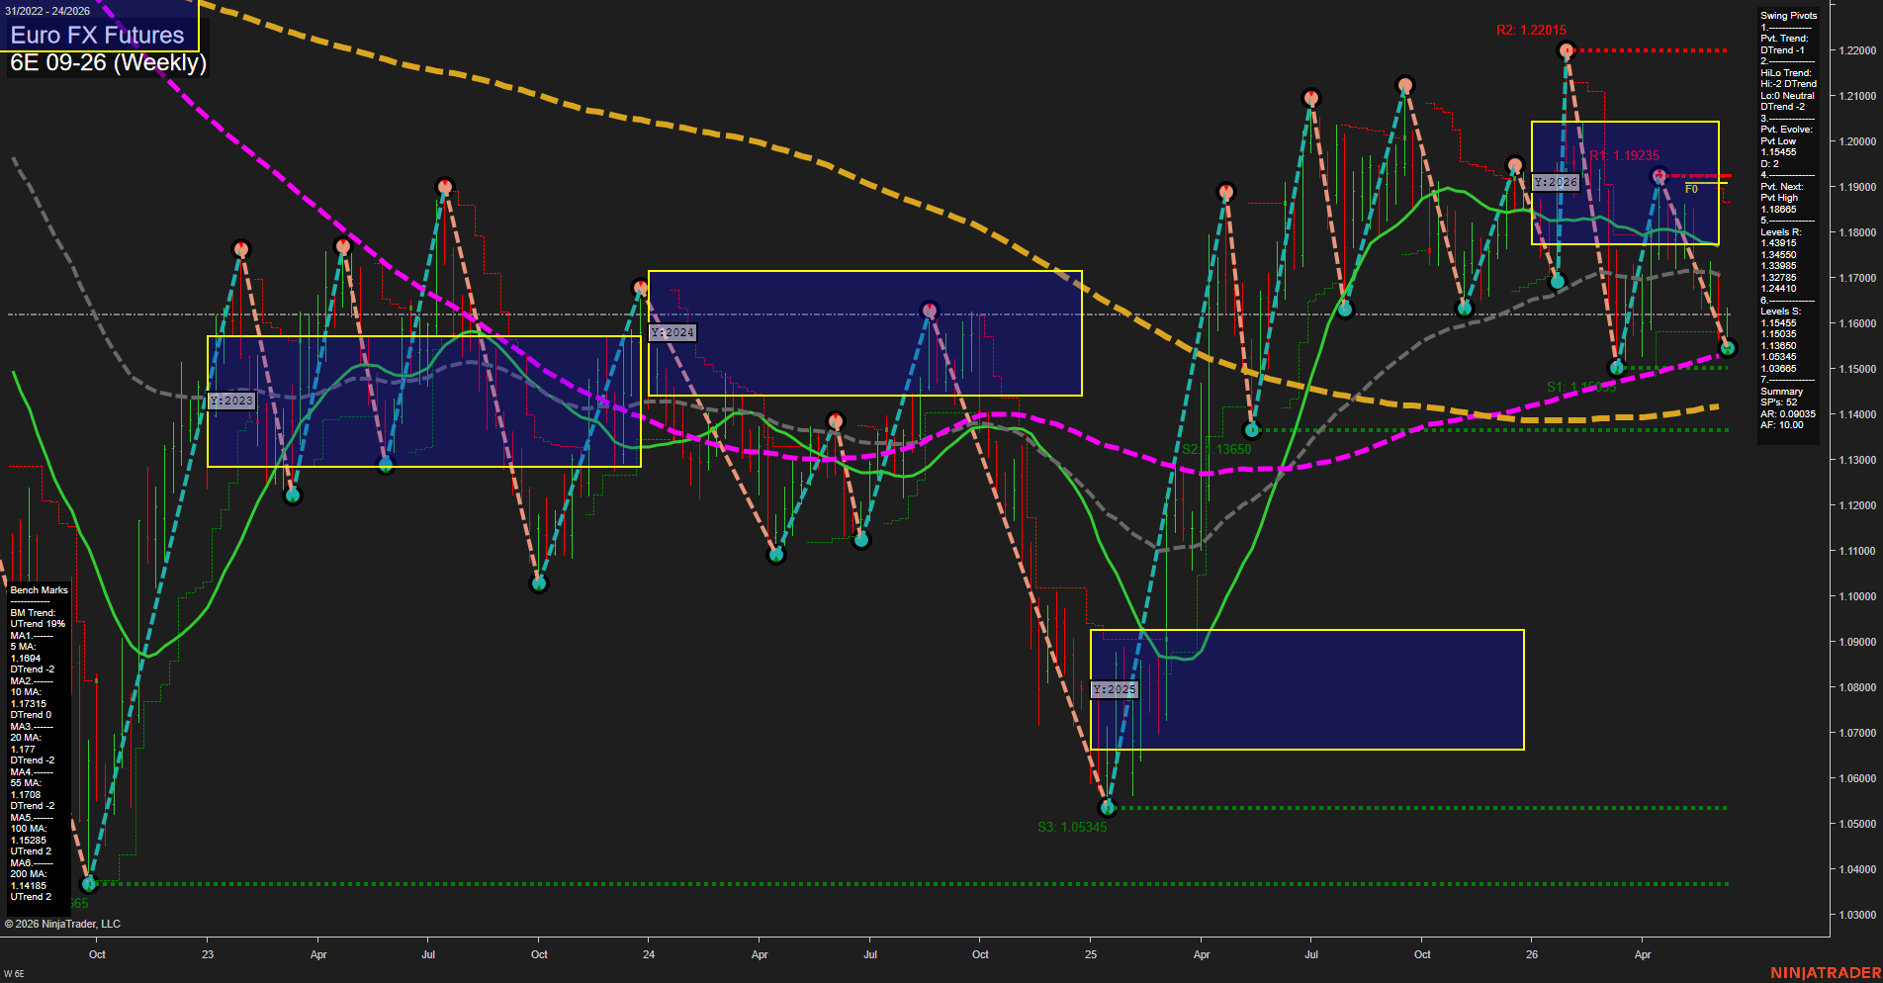Click the W 6E status text
Viewport: 1883px width, 983px height.
pyautogui.click(x=14, y=974)
